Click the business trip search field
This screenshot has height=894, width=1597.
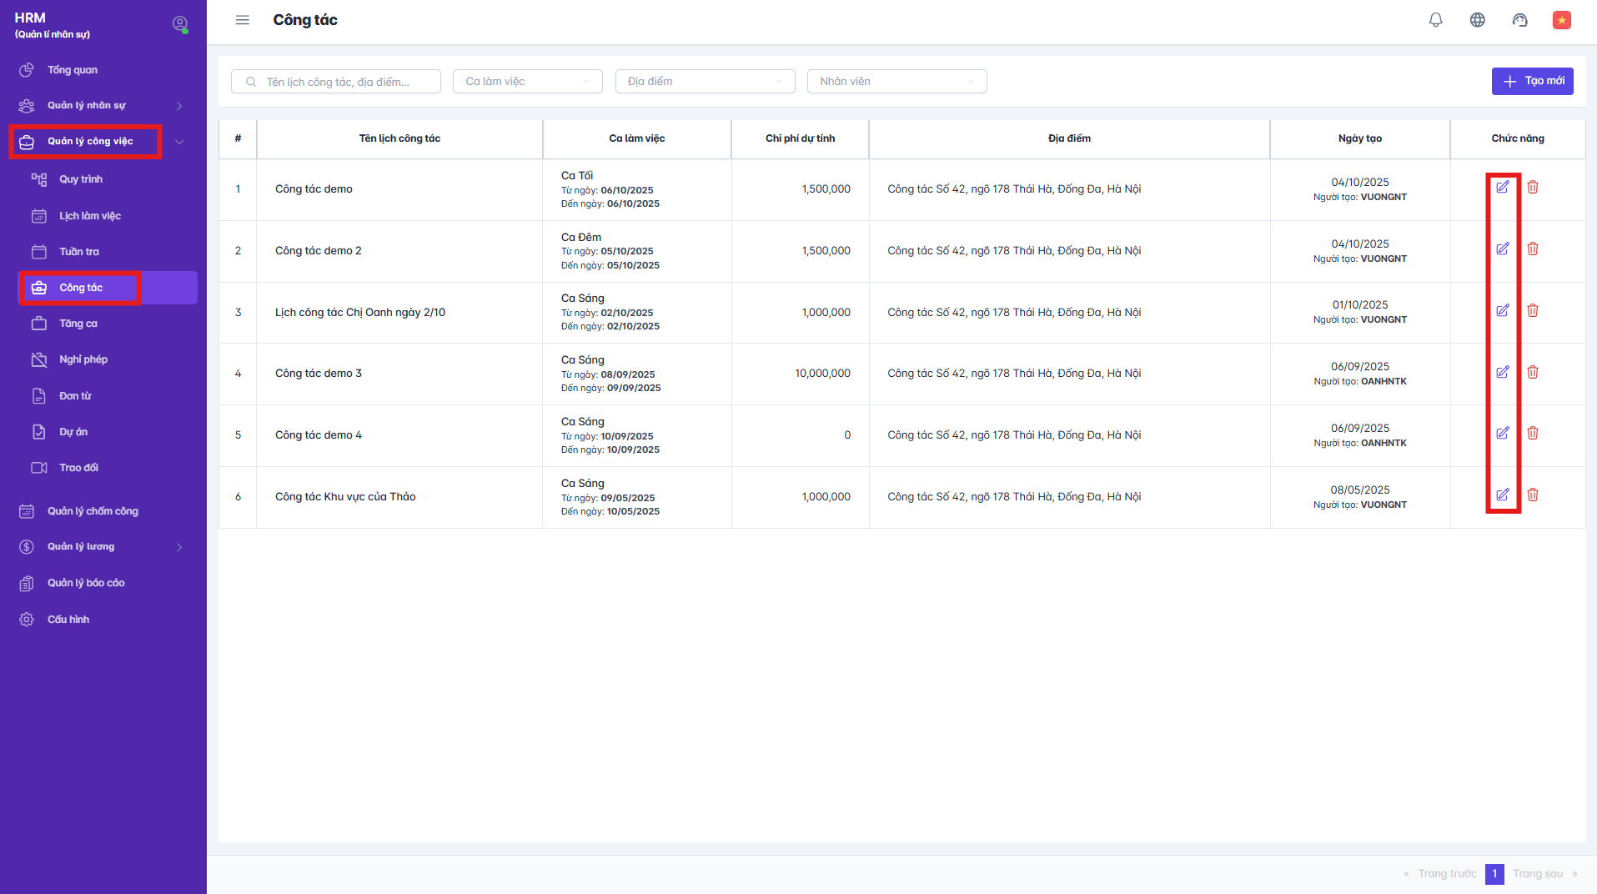pos(344,82)
